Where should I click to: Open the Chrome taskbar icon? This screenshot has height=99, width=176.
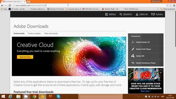coord(34,97)
